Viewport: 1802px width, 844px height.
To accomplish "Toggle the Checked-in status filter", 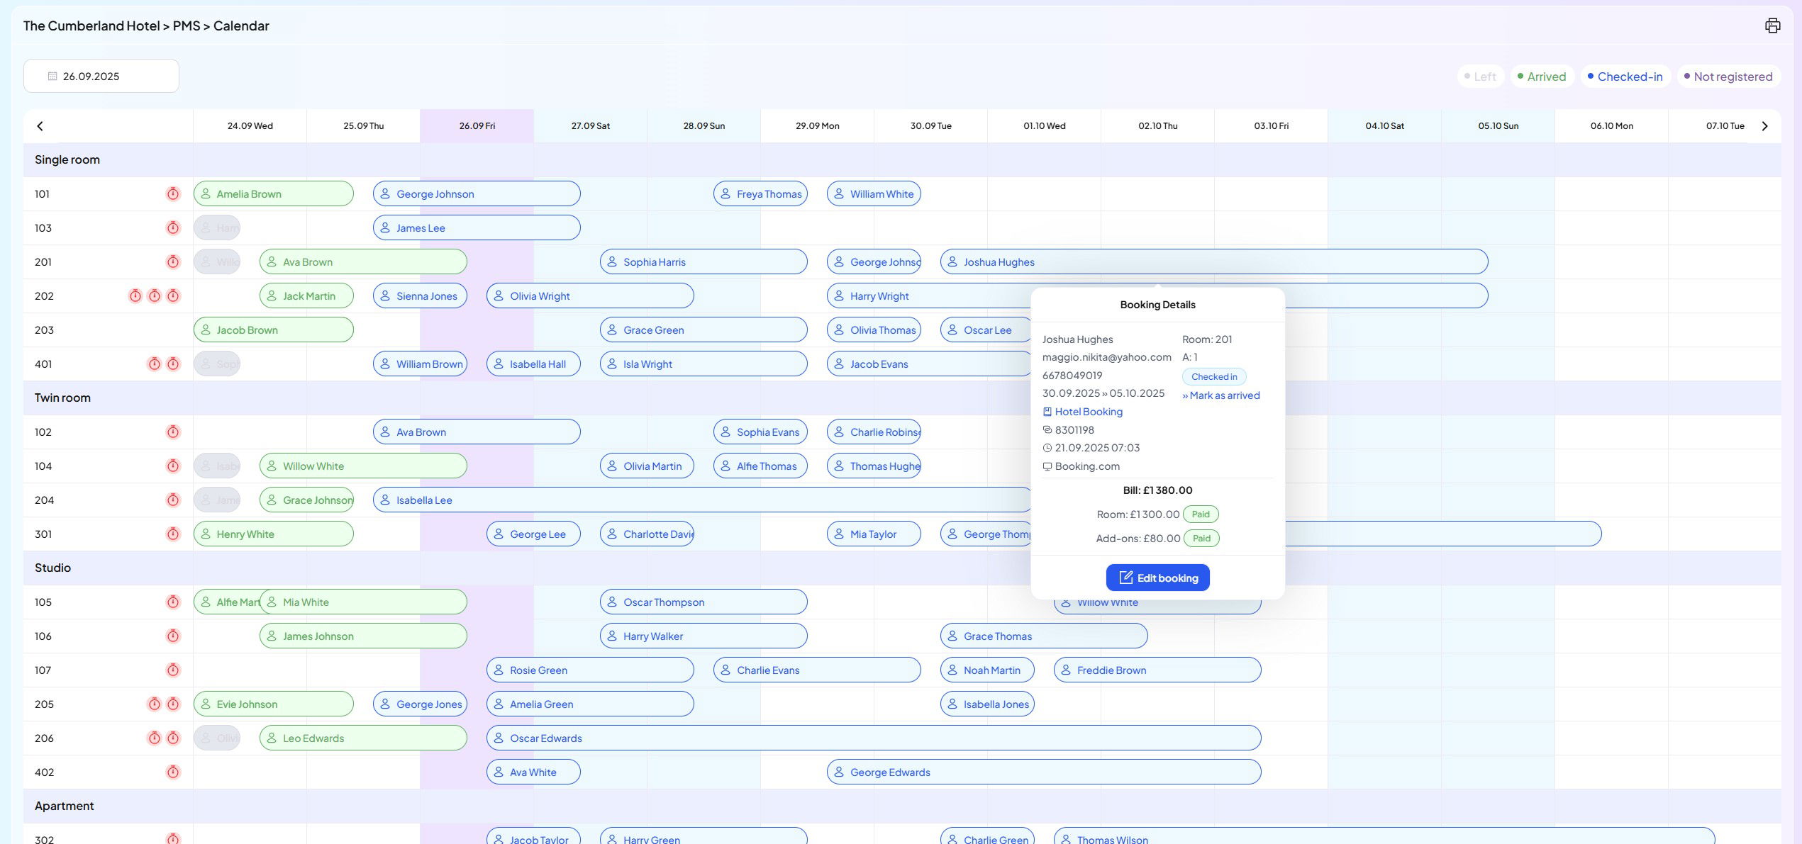I will [1625, 77].
